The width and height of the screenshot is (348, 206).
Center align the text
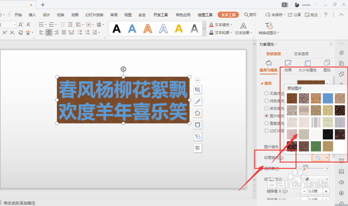click(x=49, y=32)
